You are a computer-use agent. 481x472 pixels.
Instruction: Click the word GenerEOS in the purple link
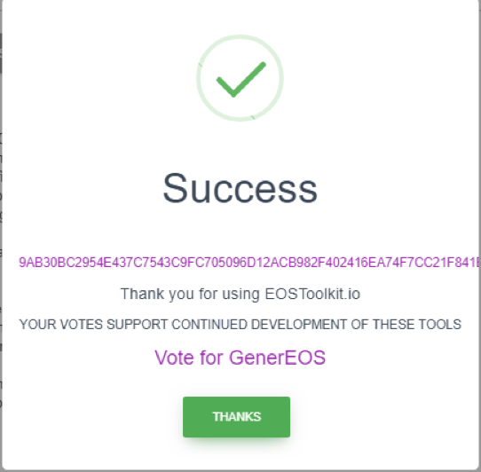(x=277, y=358)
